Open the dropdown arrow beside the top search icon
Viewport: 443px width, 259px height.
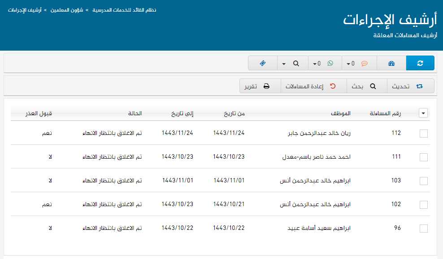(x=284, y=64)
